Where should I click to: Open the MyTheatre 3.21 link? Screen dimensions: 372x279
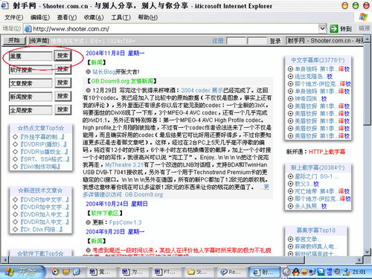[124, 165]
